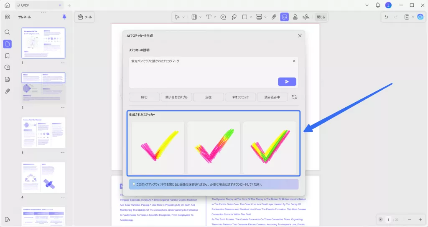This screenshot has width=428, height=227.
Task: Expand the text markup dropdown arrow
Action: coord(200,17)
